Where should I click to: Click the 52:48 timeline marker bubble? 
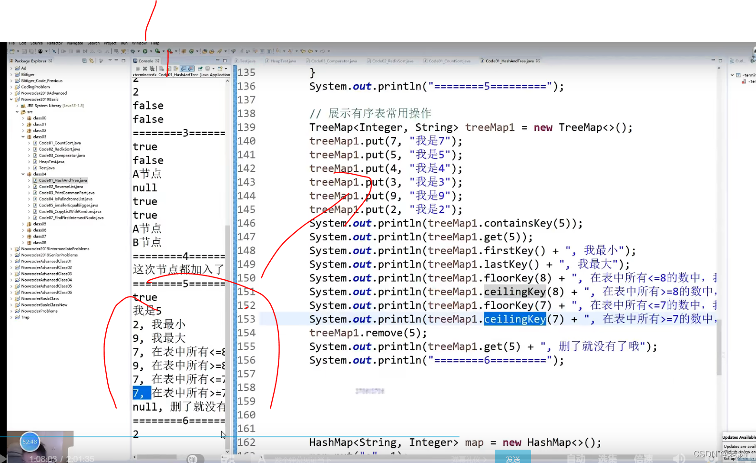(30, 442)
